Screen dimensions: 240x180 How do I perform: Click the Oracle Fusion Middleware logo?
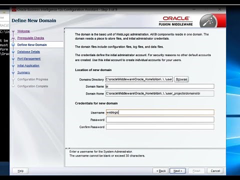175,21
